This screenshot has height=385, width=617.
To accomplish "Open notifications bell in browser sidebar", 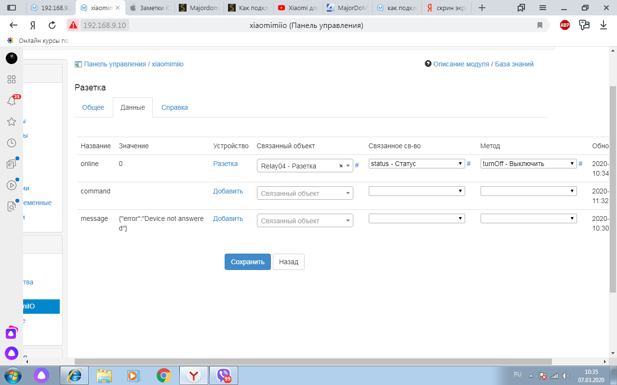I will tap(12, 101).
